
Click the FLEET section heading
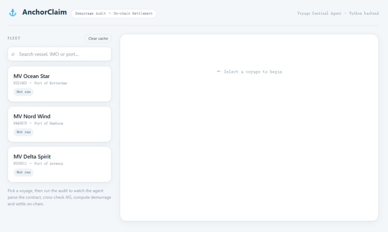pyautogui.click(x=14, y=38)
